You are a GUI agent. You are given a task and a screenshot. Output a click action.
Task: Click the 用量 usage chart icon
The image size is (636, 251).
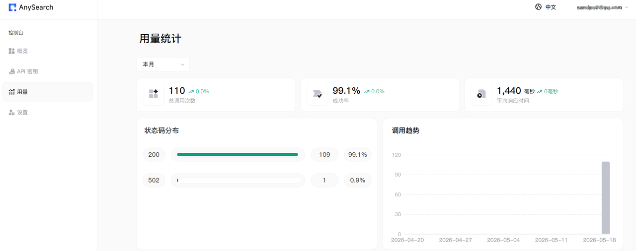coord(11,92)
